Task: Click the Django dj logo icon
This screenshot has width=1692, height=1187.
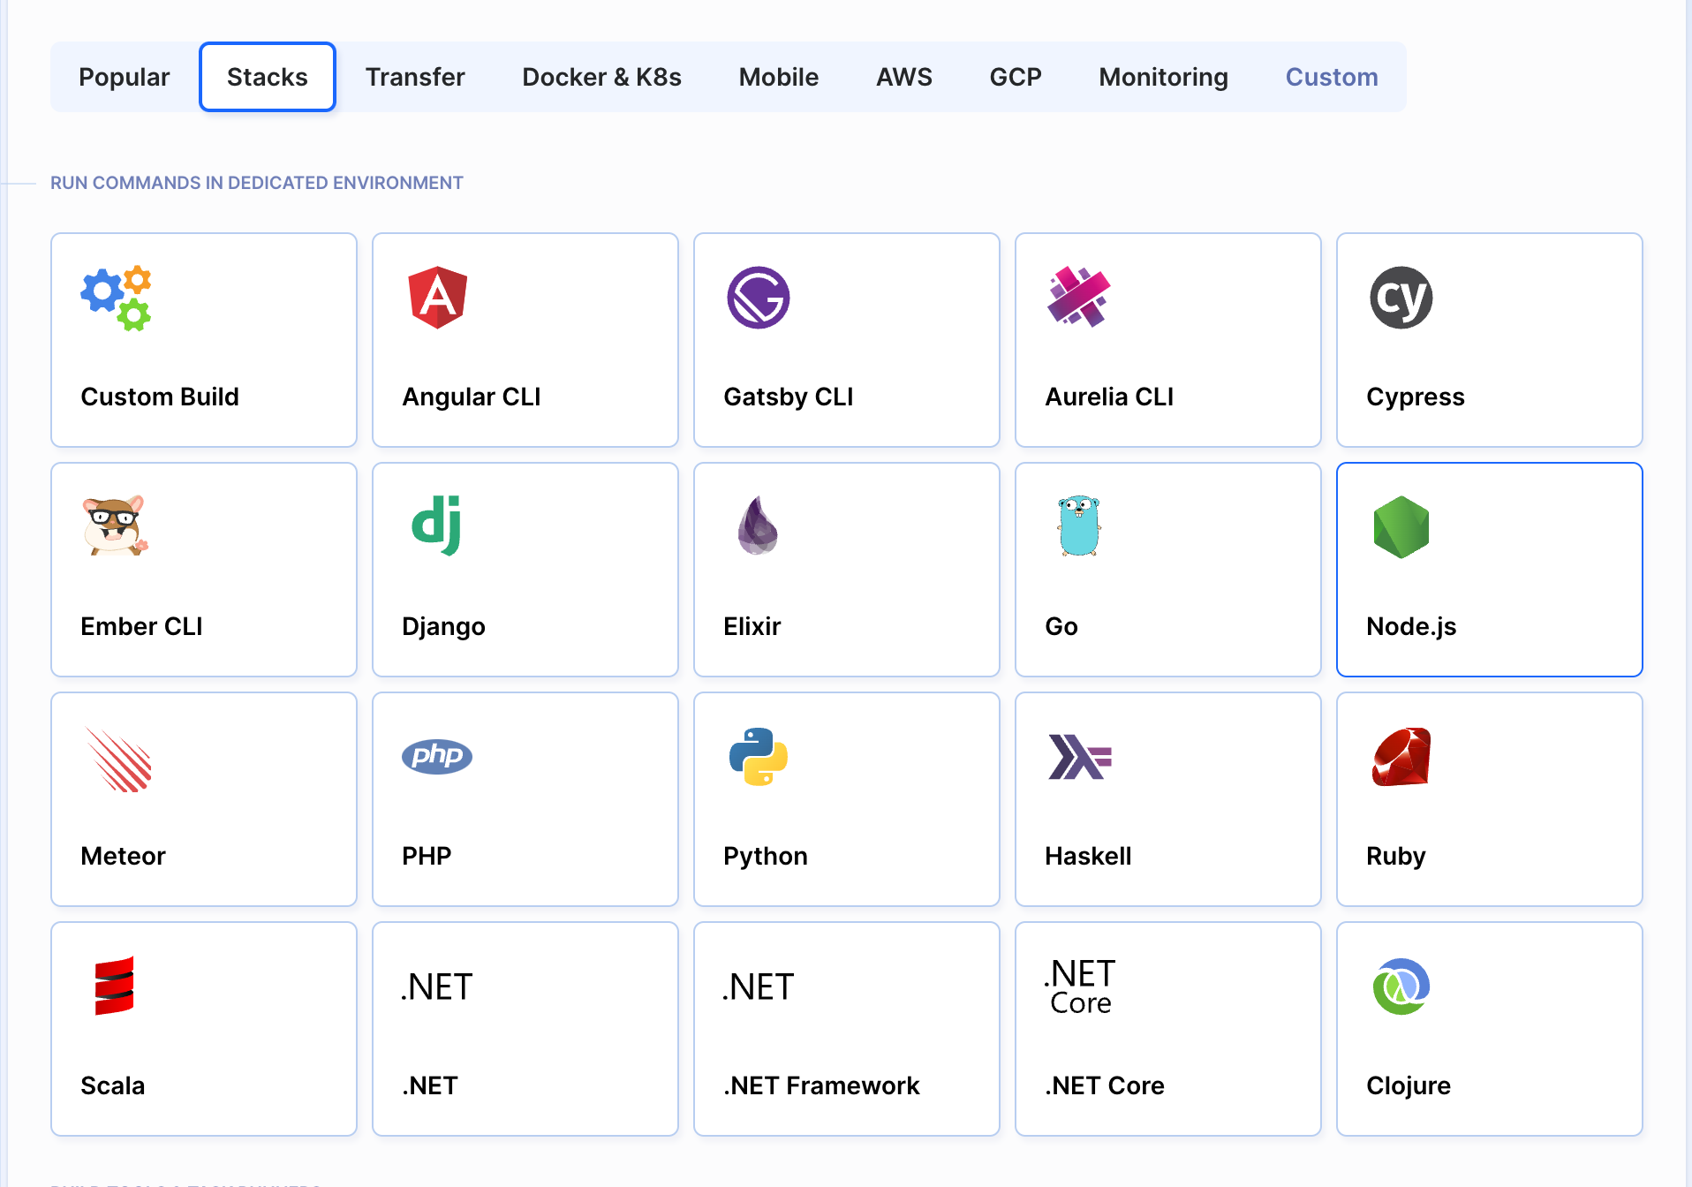Action: point(437,525)
